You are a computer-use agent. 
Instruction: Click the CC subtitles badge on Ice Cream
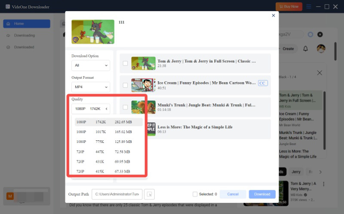(262, 83)
